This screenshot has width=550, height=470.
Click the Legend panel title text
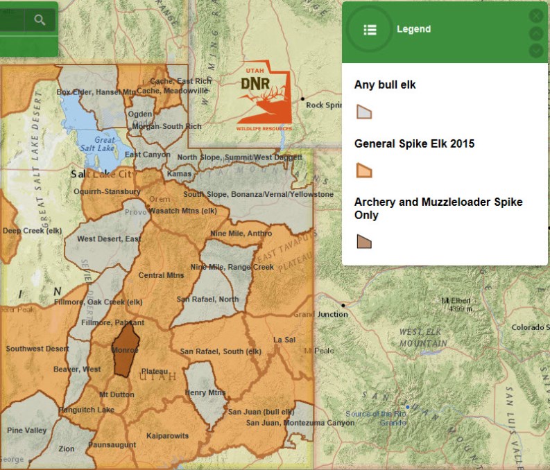413,30
